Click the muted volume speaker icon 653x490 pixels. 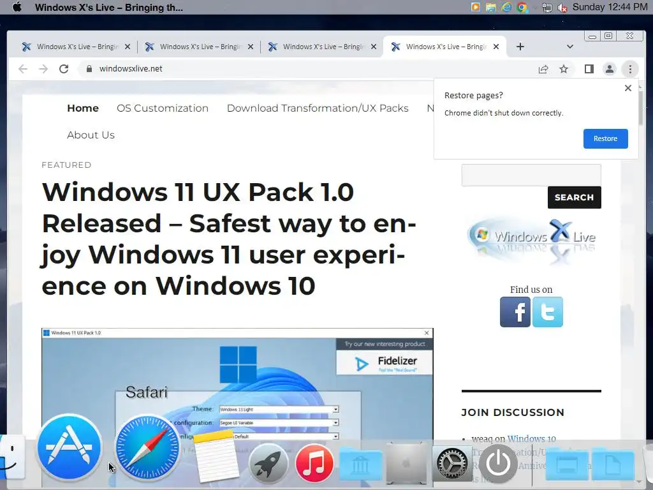pyautogui.click(x=562, y=8)
